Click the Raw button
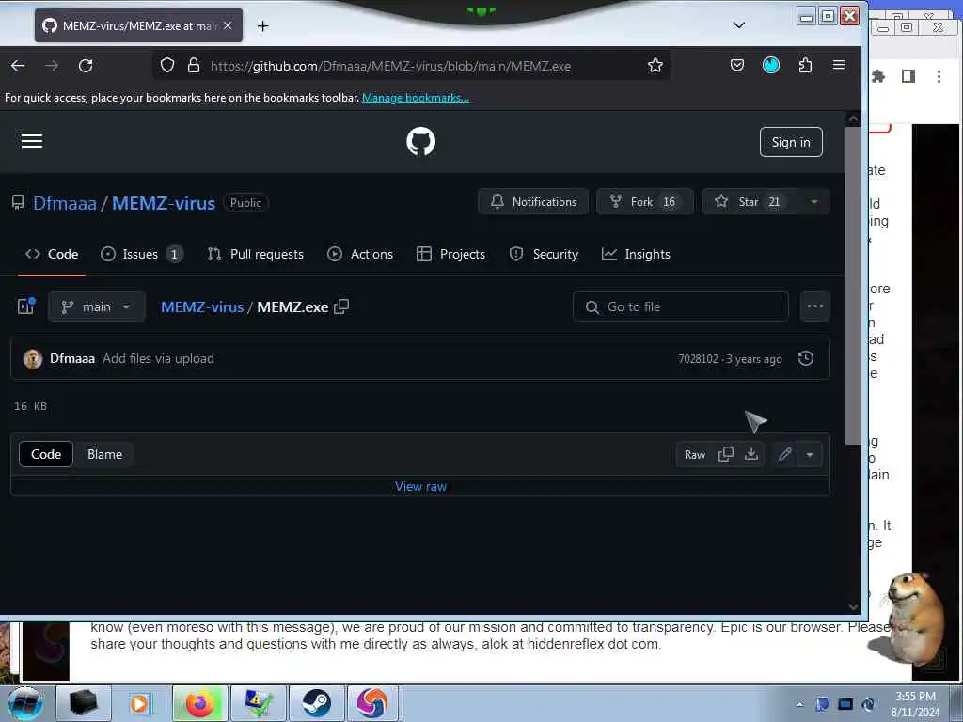 pyautogui.click(x=695, y=454)
